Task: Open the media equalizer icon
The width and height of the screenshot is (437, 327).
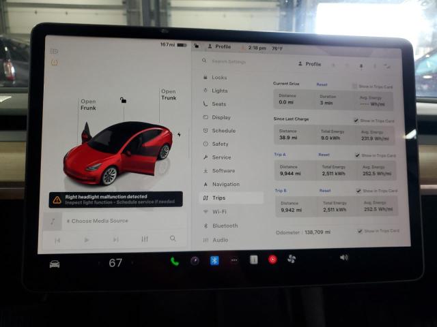Action: click(x=144, y=239)
